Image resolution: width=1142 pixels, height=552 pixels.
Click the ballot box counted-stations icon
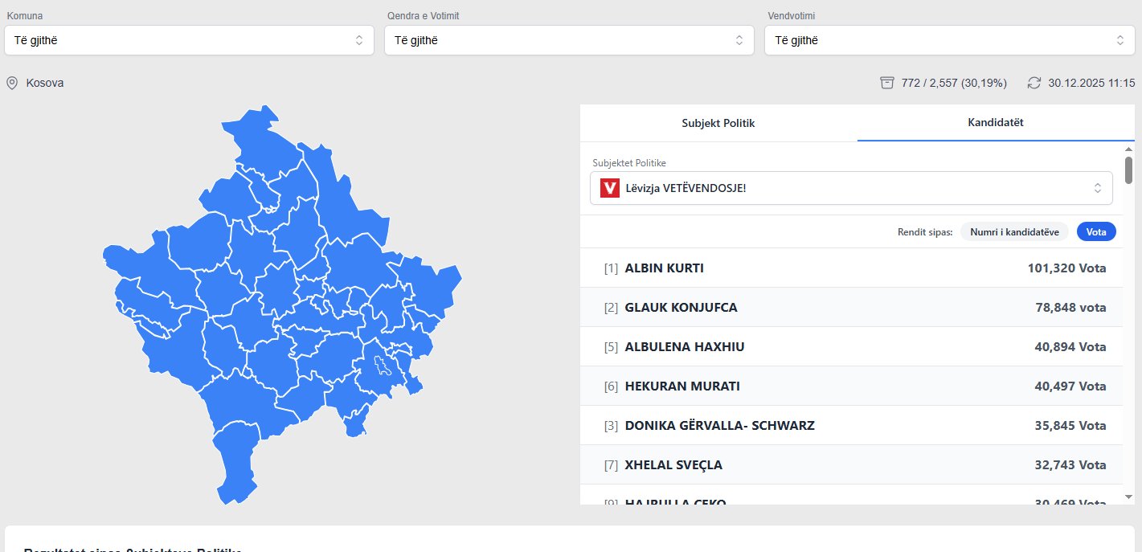(x=886, y=83)
